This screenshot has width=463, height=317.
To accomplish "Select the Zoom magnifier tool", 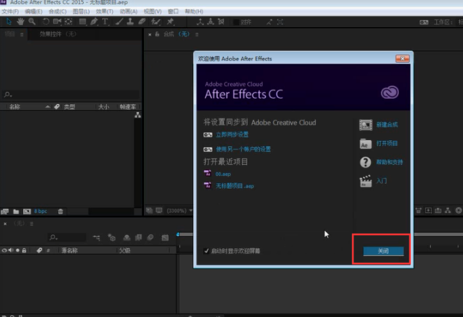I will (32, 22).
